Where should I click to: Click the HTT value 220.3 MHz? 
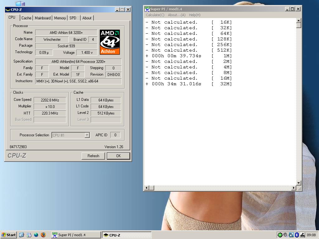click(x=50, y=113)
